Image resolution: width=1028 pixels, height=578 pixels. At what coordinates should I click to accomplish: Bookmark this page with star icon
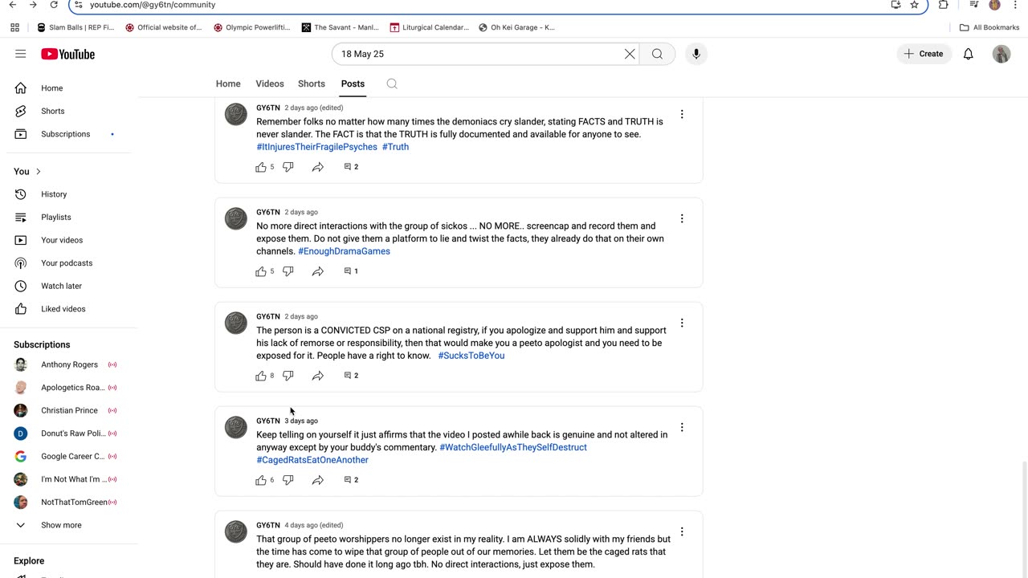[914, 5]
